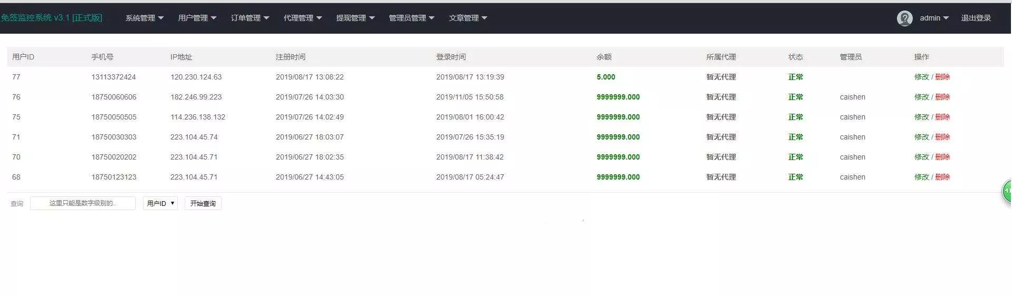This screenshot has width=1012, height=297.
Task: Click the IP地址 column header
Action: 181,57
